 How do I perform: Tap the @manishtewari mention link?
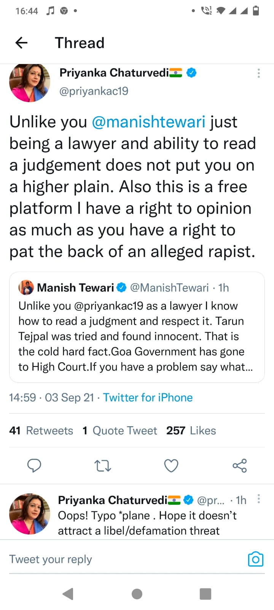click(x=148, y=122)
